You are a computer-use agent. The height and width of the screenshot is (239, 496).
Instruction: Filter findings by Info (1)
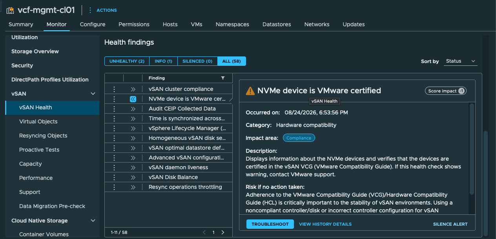point(164,61)
